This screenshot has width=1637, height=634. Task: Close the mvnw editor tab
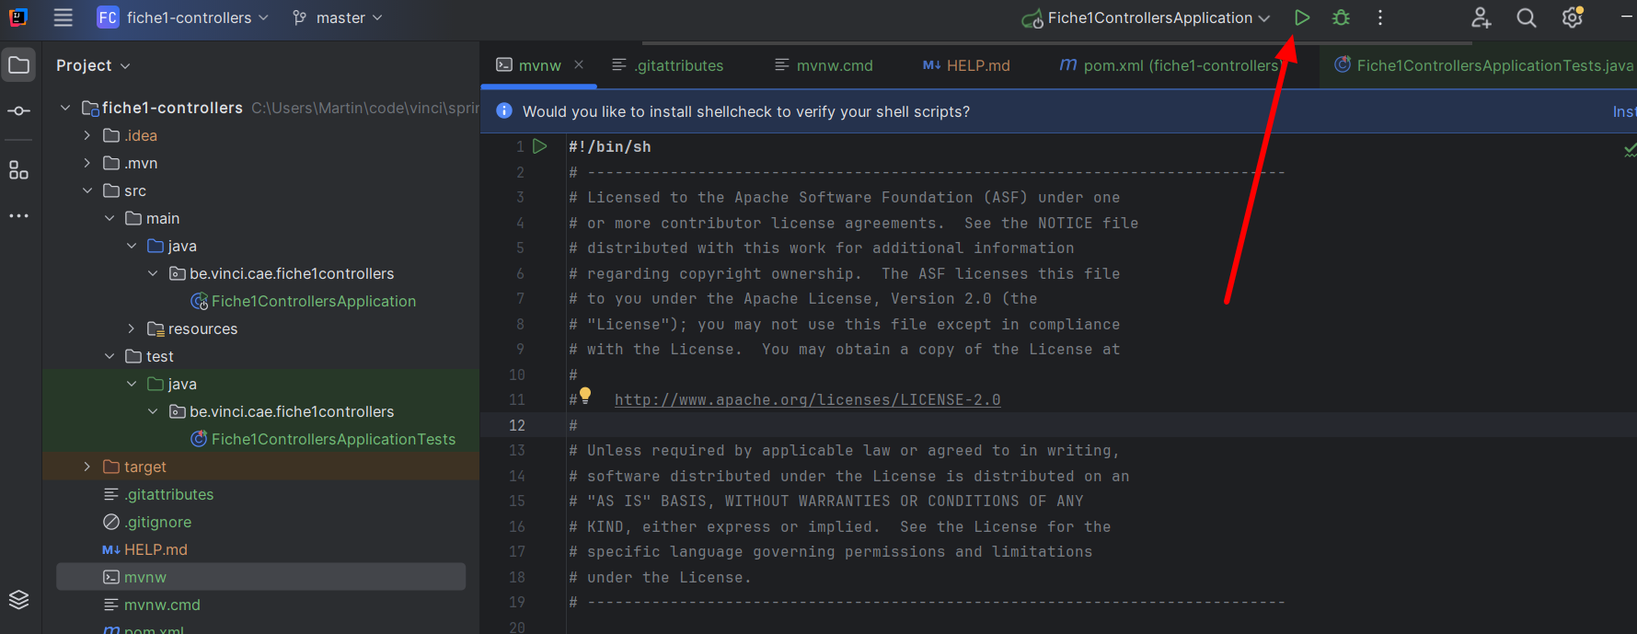tap(579, 64)
